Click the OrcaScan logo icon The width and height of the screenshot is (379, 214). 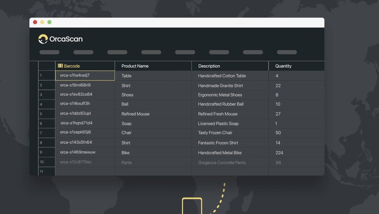pos(43,39)
